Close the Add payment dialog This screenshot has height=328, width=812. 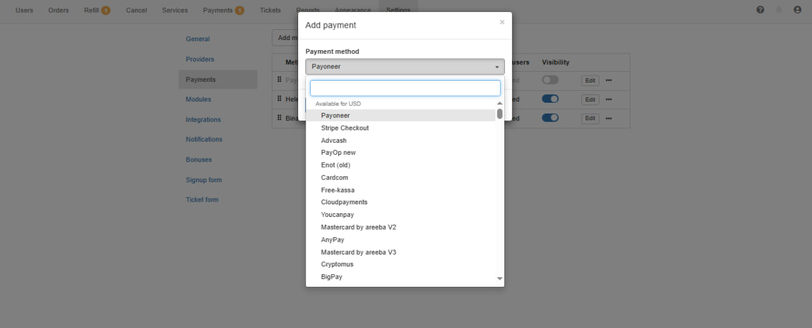coord(502,22)
